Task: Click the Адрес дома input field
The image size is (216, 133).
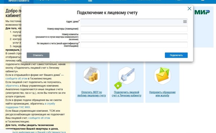Action: [134, 22]
